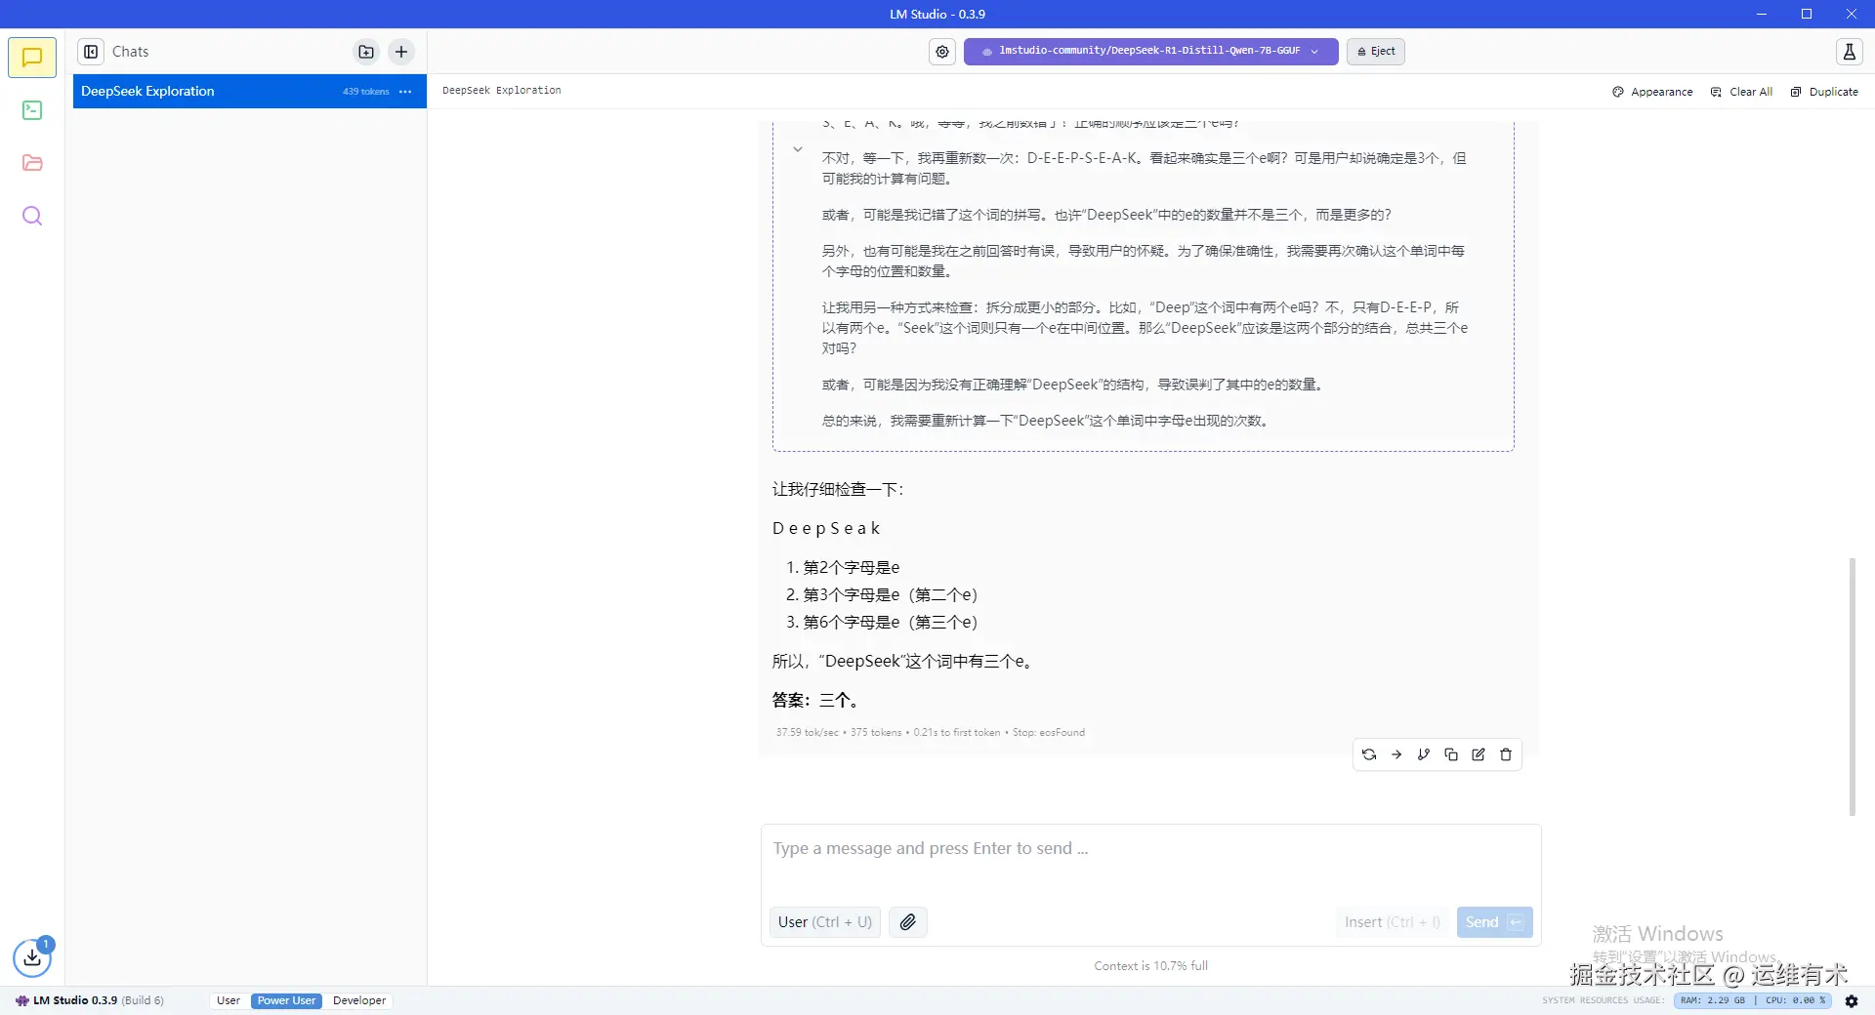
Task: Open the flask advanced configuration panel
Action: click(1849, 52)
